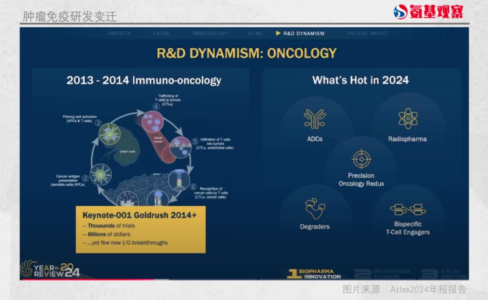Open the IMMUNOLOGY tab
488x300 pixels.
click(x=210, y=33)
